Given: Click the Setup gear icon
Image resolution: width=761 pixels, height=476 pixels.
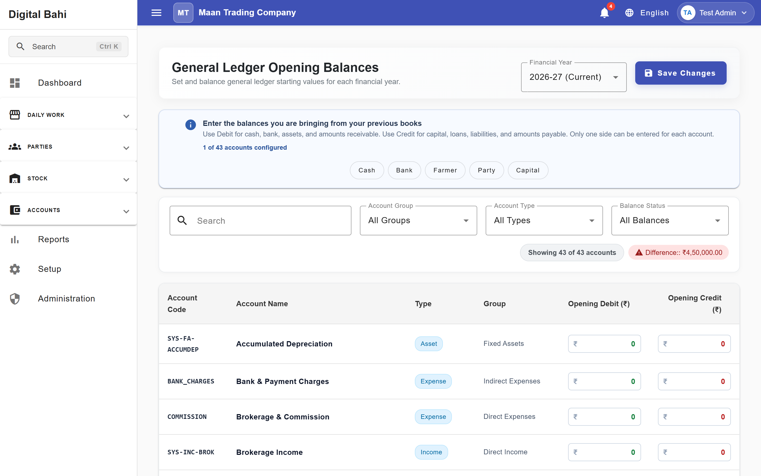Looking at the screenshot, I should click(15, 269).
